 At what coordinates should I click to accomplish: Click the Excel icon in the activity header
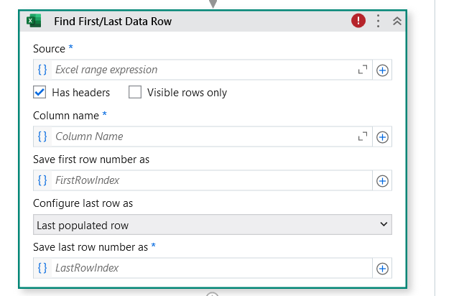tap(34, 21)
